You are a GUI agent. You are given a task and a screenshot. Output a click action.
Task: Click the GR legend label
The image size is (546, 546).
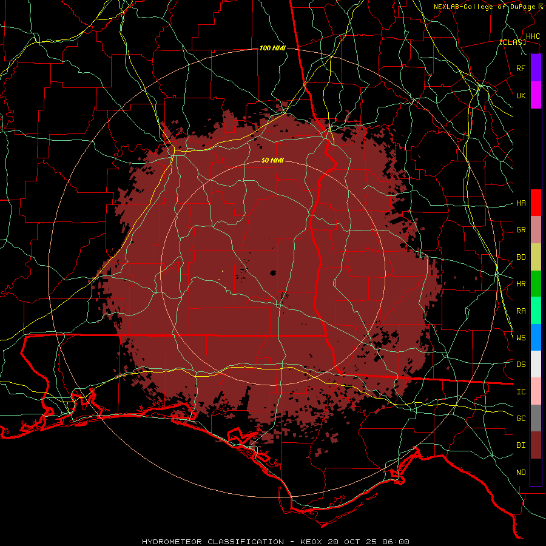click(x=521, y=230)
